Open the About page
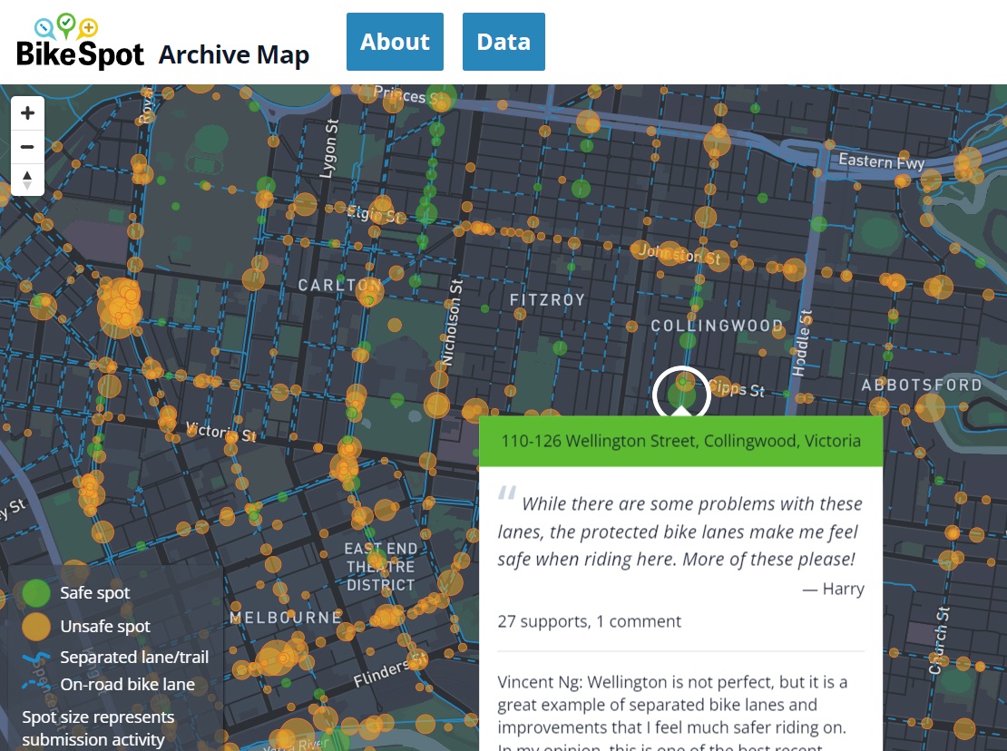This screenshot has width=1007, height=751. click(395, 42)
